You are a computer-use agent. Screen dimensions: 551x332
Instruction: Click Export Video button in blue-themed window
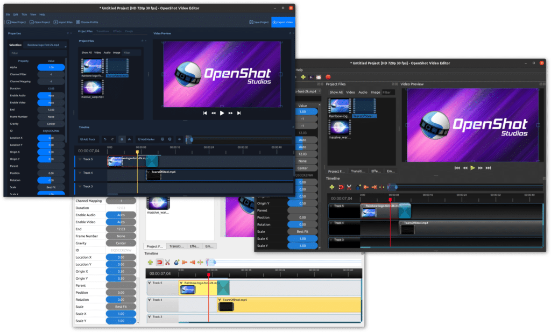283,22
